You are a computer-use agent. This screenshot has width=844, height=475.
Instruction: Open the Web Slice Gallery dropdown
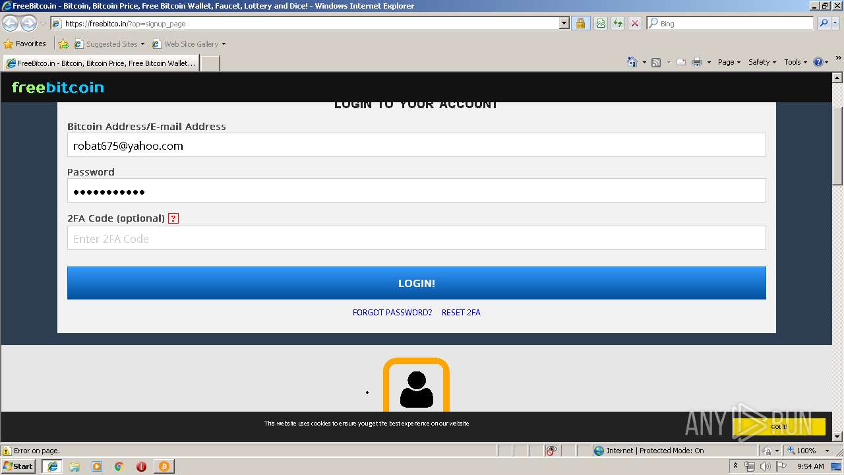click(224, 44)
